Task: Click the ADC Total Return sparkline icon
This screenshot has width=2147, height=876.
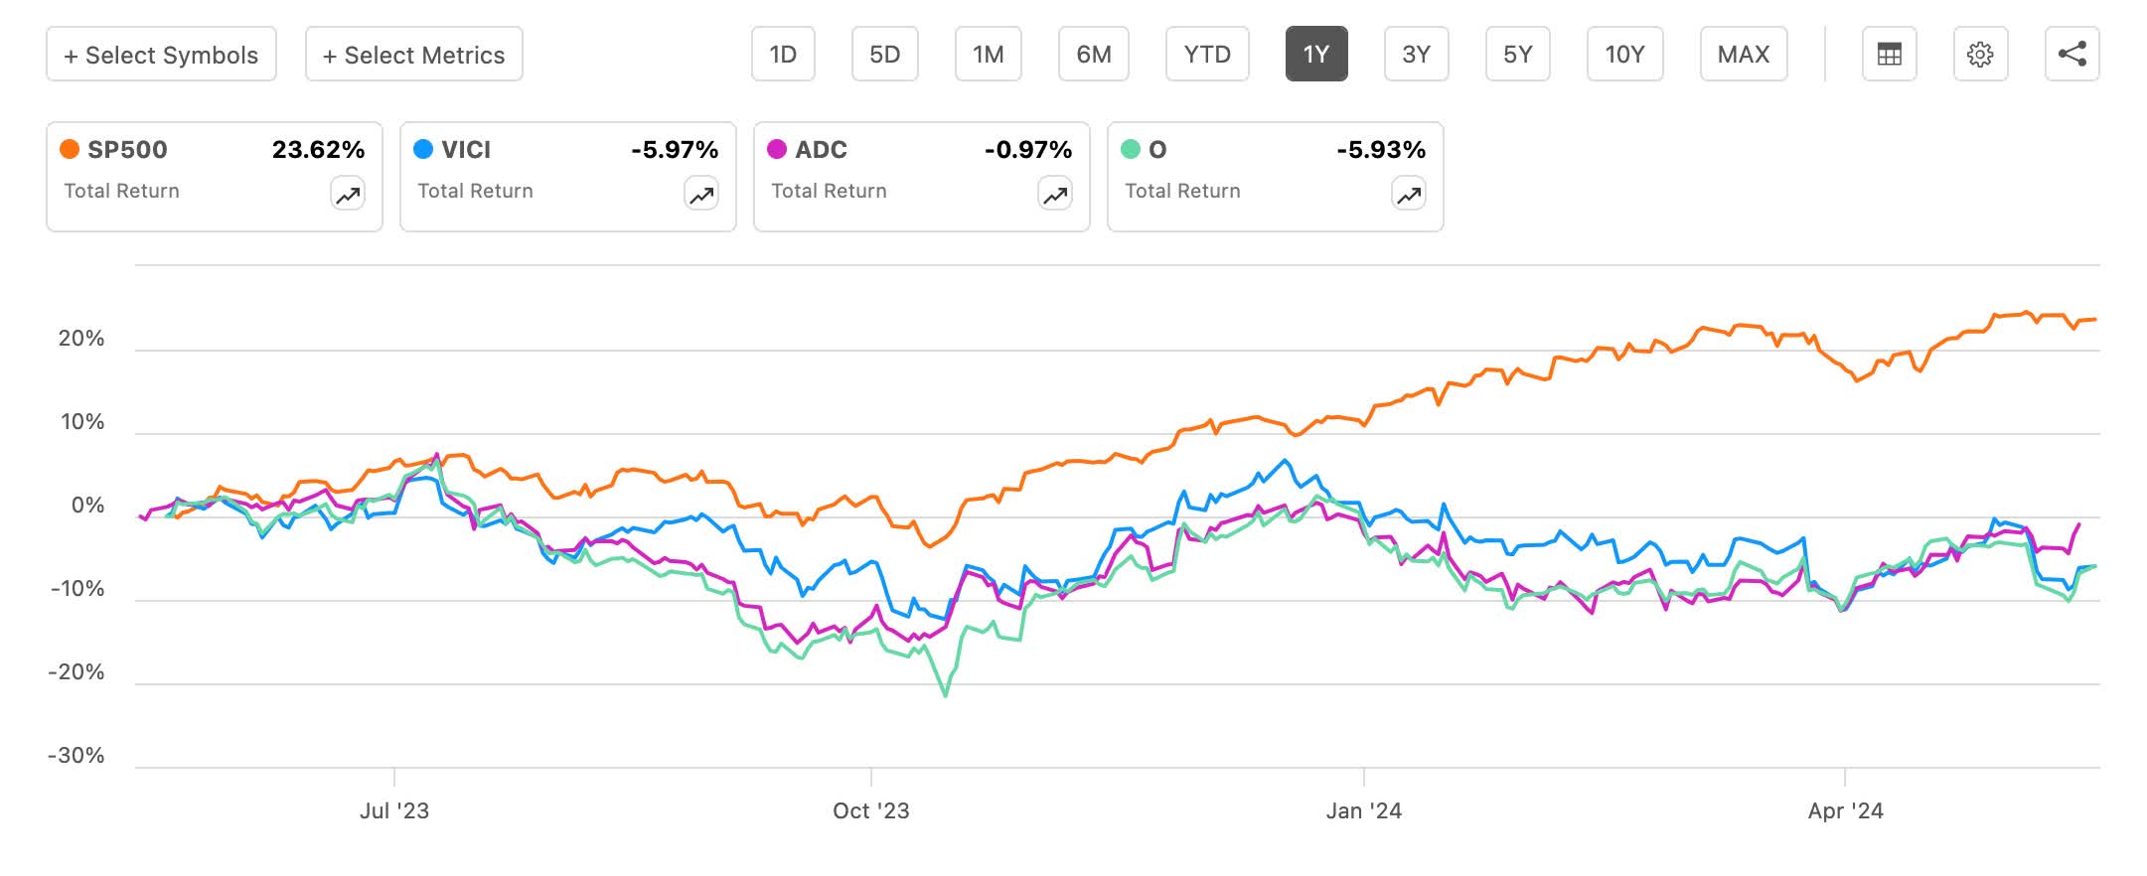Action: click(x=1054, y=195)
